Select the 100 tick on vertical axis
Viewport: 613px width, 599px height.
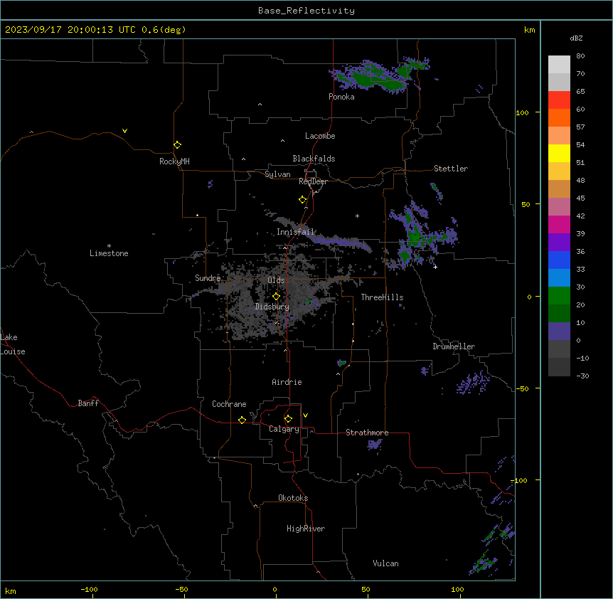coord(522,112)
